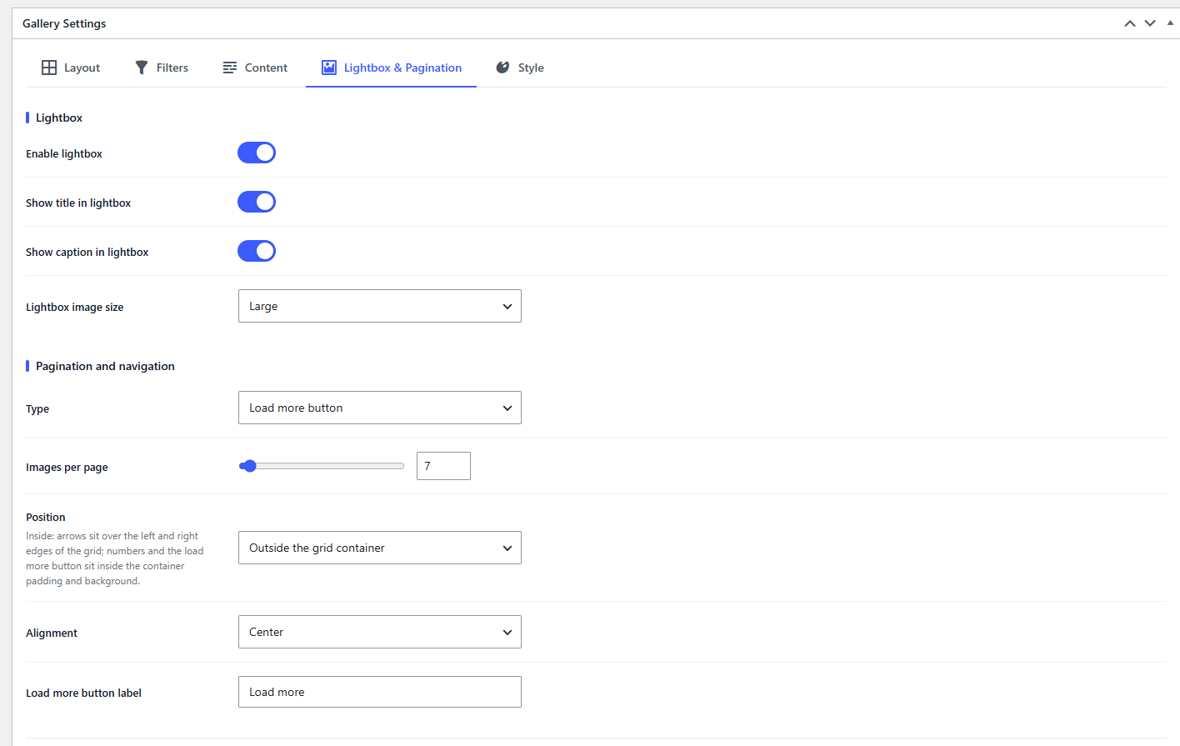Toggle Show caption in lightbox
This screenshot has width=1180, height=746.
coord(257,251)
